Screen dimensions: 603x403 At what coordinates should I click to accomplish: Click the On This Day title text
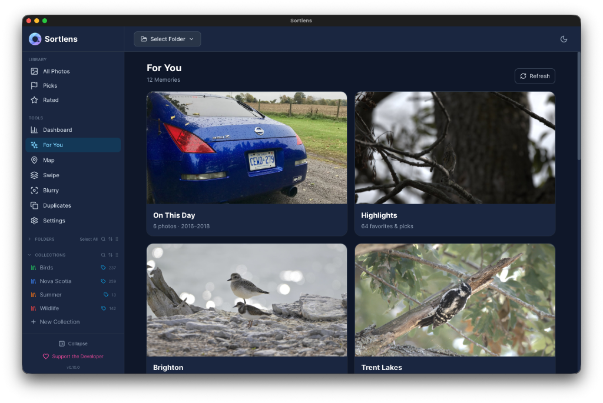pos(174,215)
